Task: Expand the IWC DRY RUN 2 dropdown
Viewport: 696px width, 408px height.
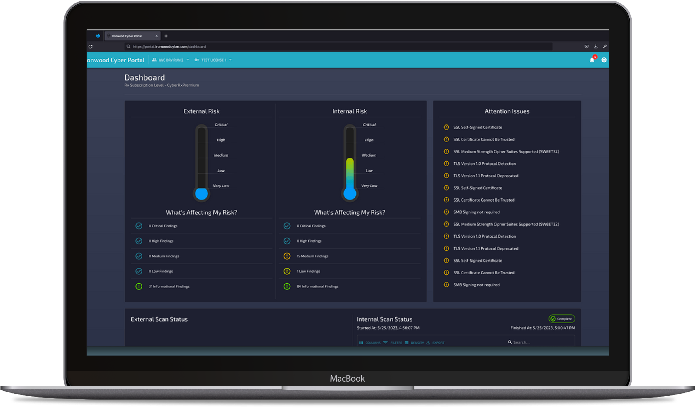Action: tap(170, 60)
